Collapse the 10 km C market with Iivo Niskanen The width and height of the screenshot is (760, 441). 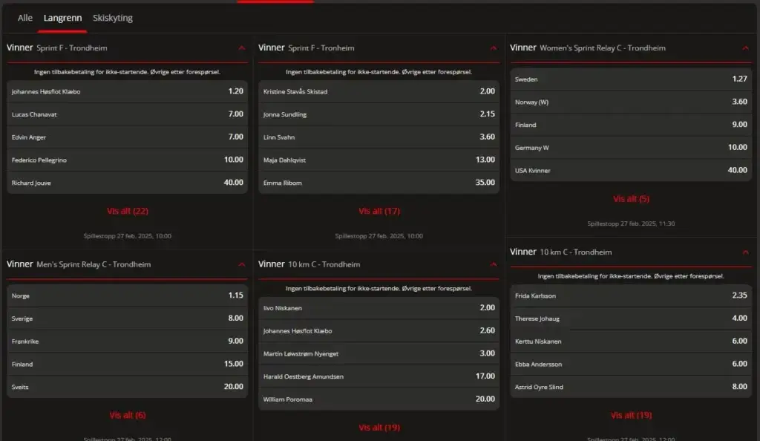(493, 264)
